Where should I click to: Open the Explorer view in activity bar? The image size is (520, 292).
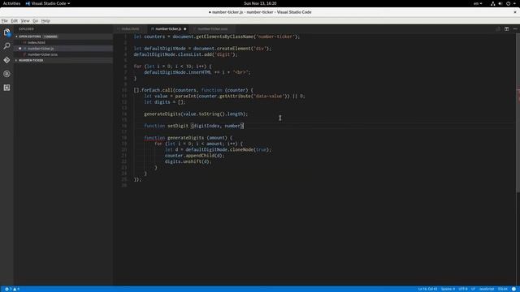pos(6,32)
